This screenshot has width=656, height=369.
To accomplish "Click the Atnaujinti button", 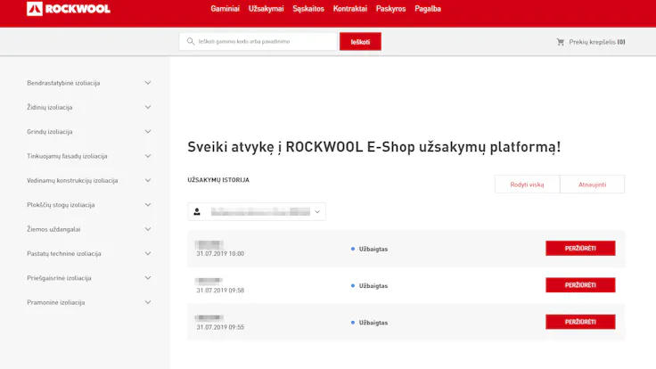I will click(592, 184).
